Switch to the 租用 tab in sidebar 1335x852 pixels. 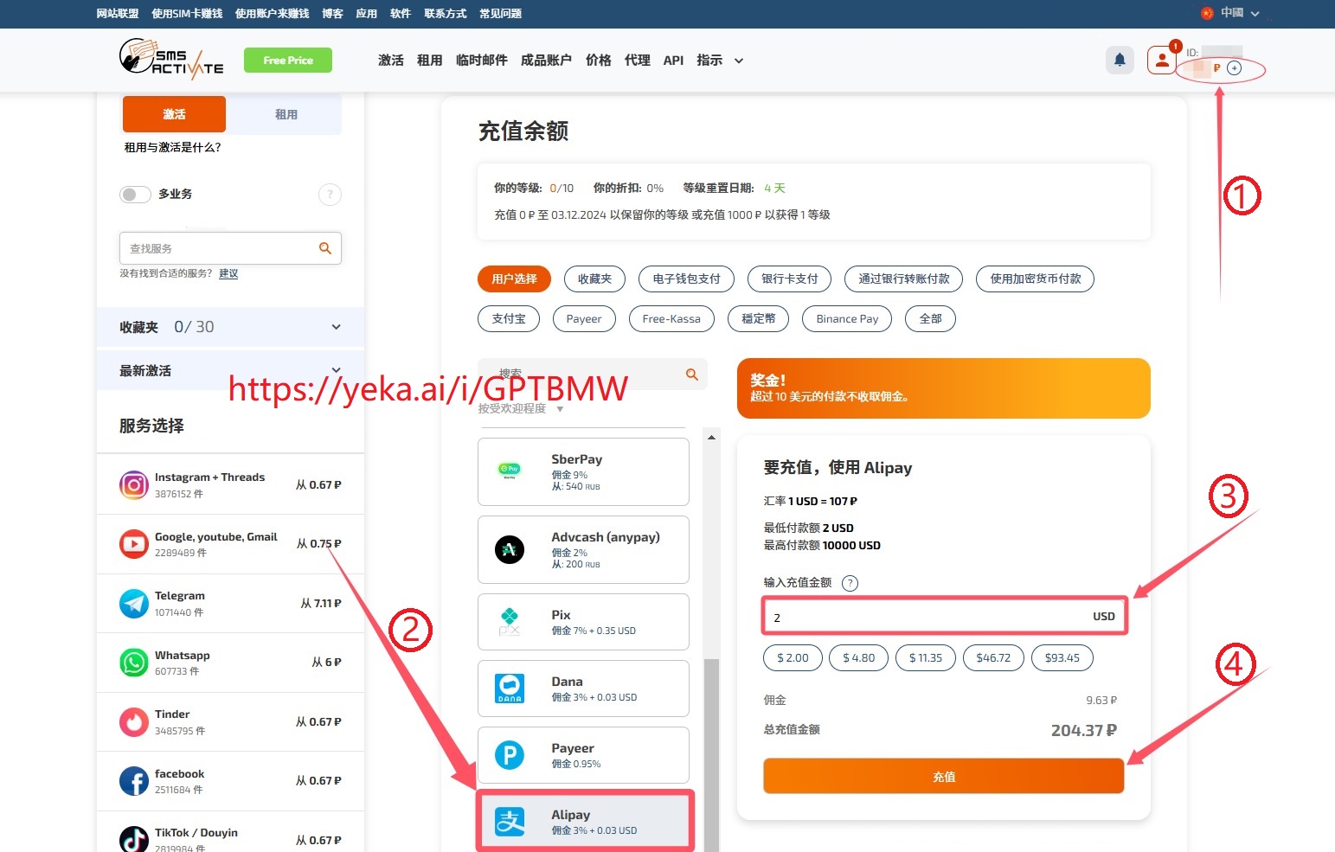pos(286,114)
